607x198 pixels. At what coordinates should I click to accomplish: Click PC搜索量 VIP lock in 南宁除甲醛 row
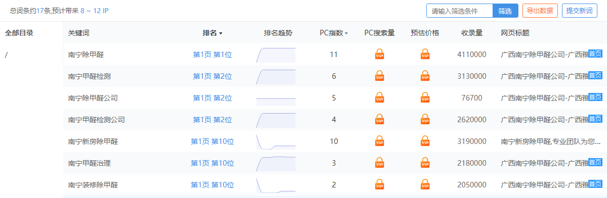pos(379,54)
